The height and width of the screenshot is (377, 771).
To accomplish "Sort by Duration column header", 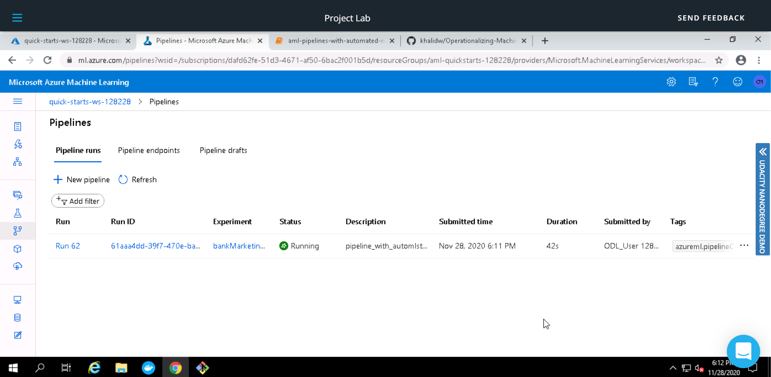I will [562, 221].
